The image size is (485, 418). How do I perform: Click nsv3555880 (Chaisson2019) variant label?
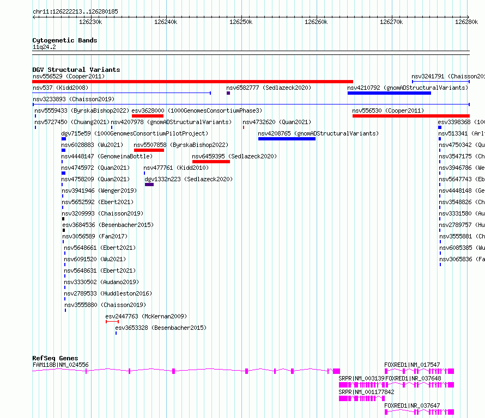[105, 305]
